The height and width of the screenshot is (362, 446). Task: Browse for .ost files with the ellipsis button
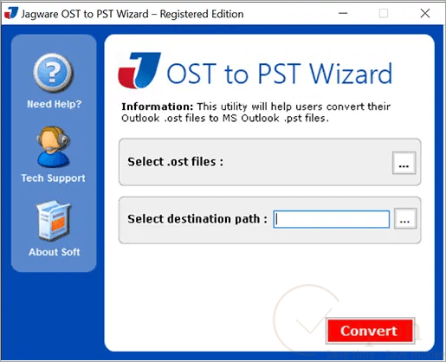(x=404, y=163)
